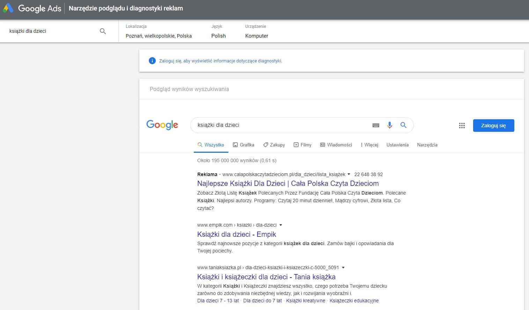Switch to the Filmy tab
The width and height of the screenshot is (529, 310).
[x=303, y=145]
